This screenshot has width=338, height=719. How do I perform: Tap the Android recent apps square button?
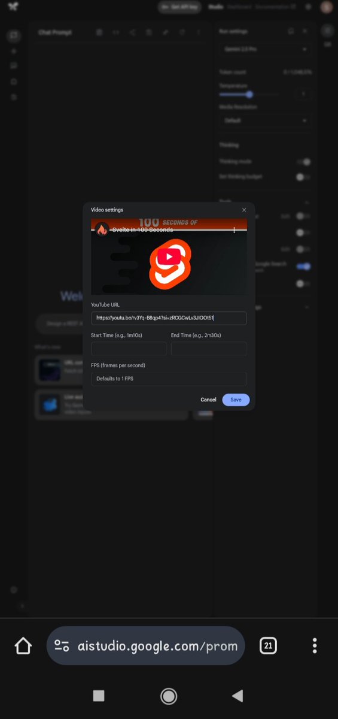coord(99,696)
